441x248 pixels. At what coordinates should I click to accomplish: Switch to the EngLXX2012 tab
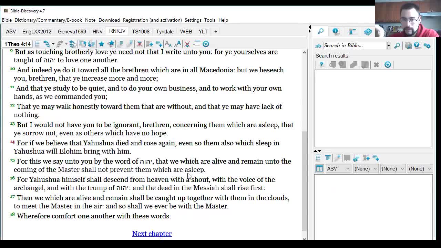[x=37, y=31]
